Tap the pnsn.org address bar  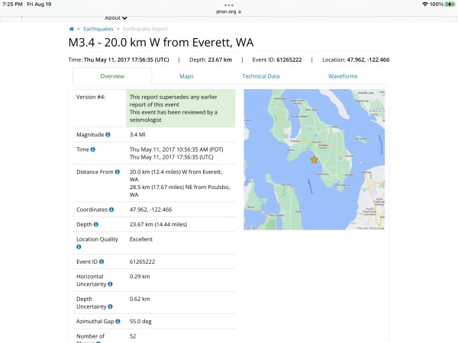pyautogui.click(x=229, y=11)
